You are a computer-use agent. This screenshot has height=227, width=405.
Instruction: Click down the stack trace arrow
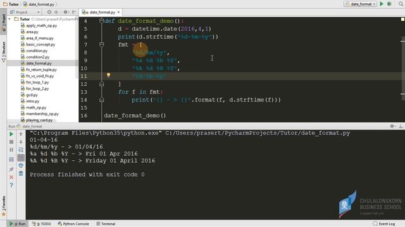click(x=21, y=142)
